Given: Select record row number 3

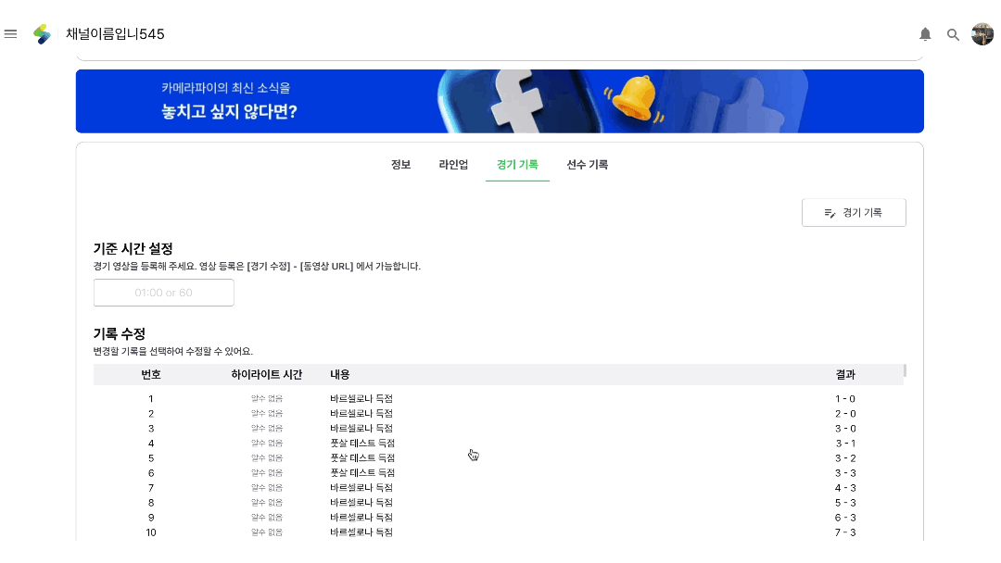Looking at the screenshot, I should point(499,429).
